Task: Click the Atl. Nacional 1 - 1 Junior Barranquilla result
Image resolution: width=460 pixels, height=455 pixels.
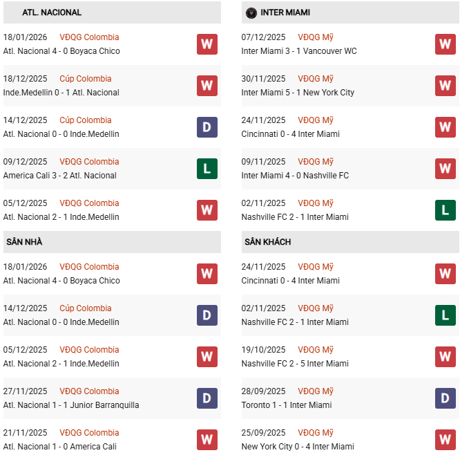Action: click(x=71, y=405)
